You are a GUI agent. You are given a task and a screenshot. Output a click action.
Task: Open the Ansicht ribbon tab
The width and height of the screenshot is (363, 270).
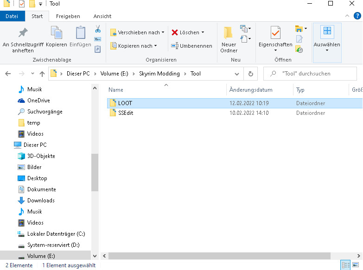click(x=102, y=16)
